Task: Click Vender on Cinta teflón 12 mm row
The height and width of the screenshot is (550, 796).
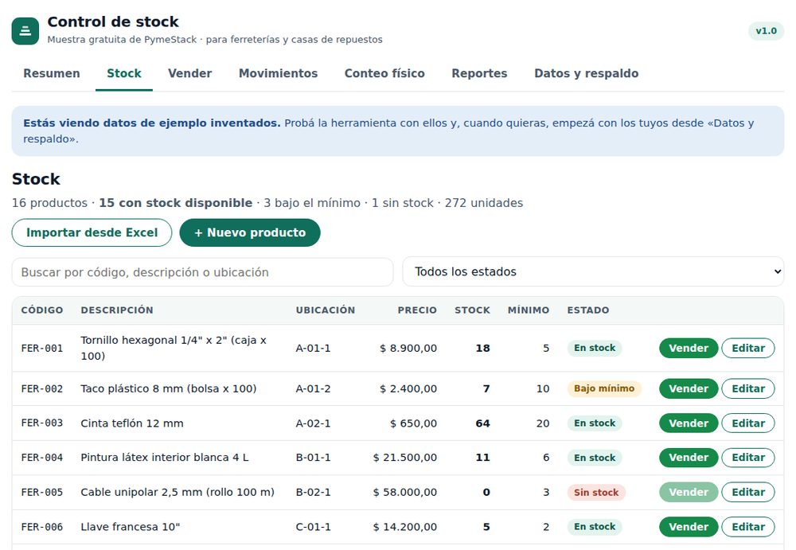Action: pyautogui.click(x=689, y=423)
